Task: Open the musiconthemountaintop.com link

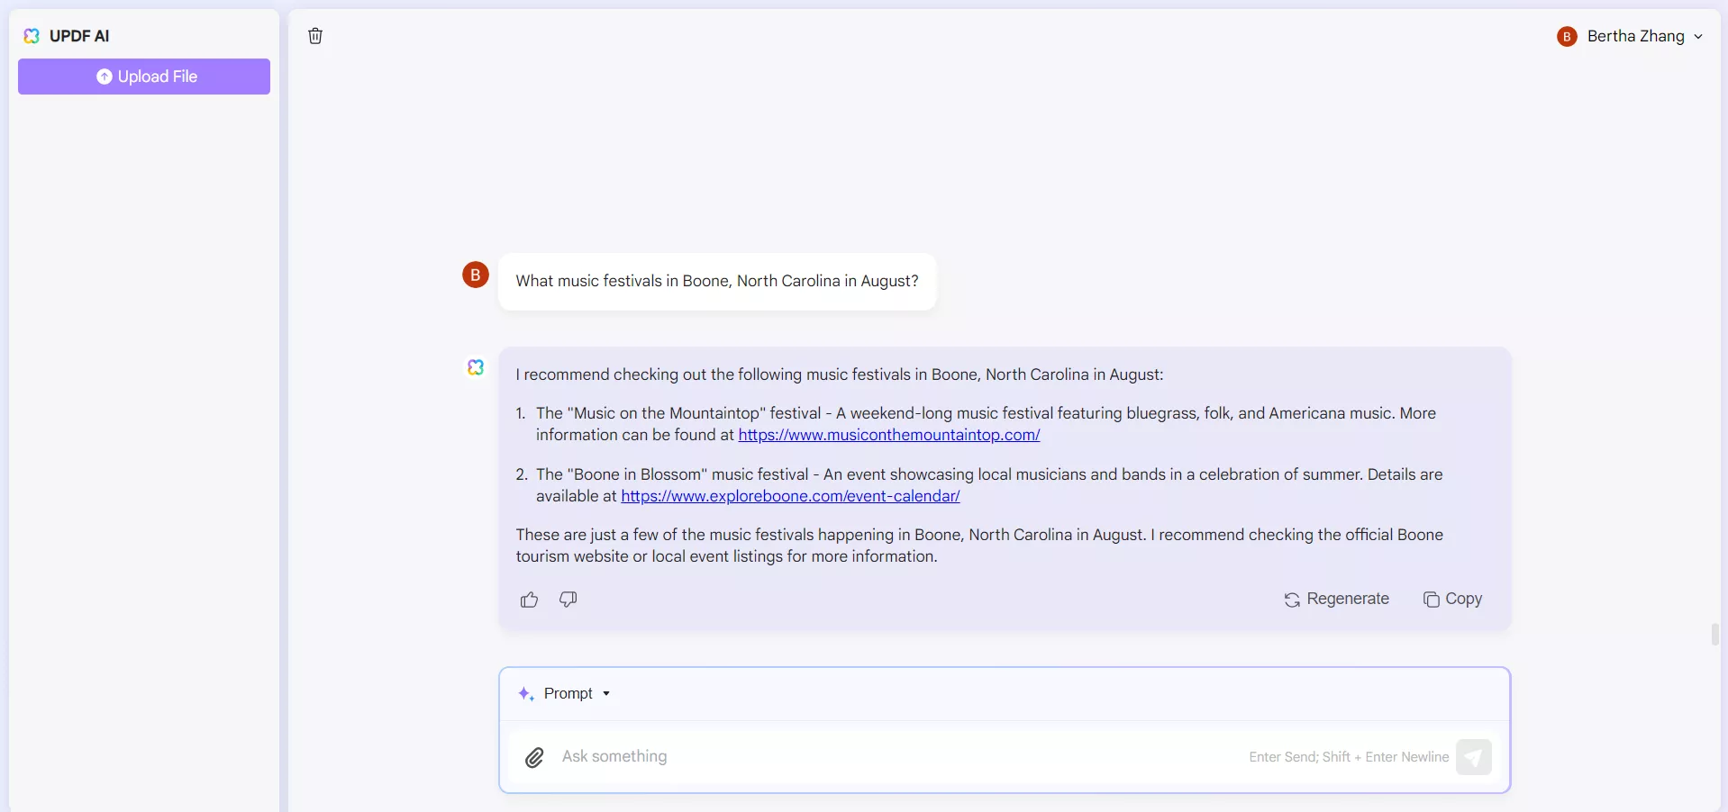Action: (x=888, y=435)
